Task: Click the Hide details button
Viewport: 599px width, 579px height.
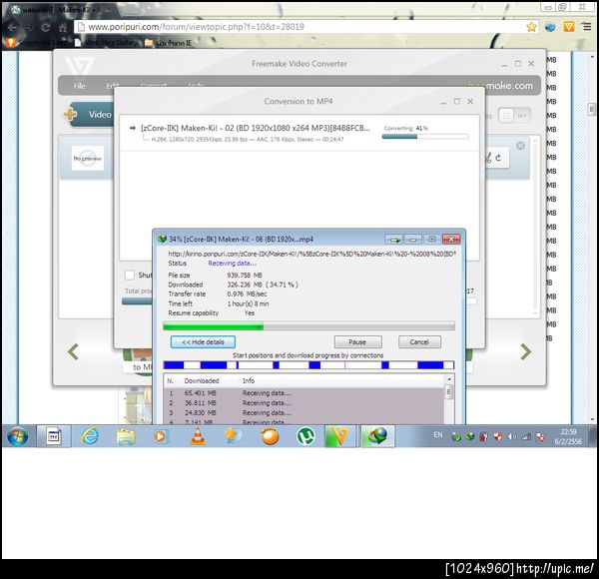Action: coord(203,341)
